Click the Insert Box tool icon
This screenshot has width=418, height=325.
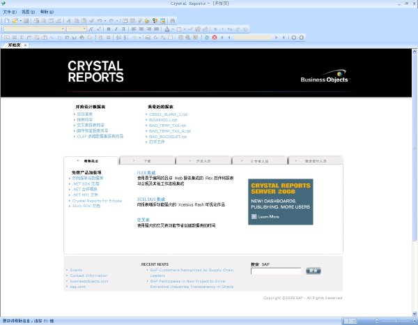[59, 38]
